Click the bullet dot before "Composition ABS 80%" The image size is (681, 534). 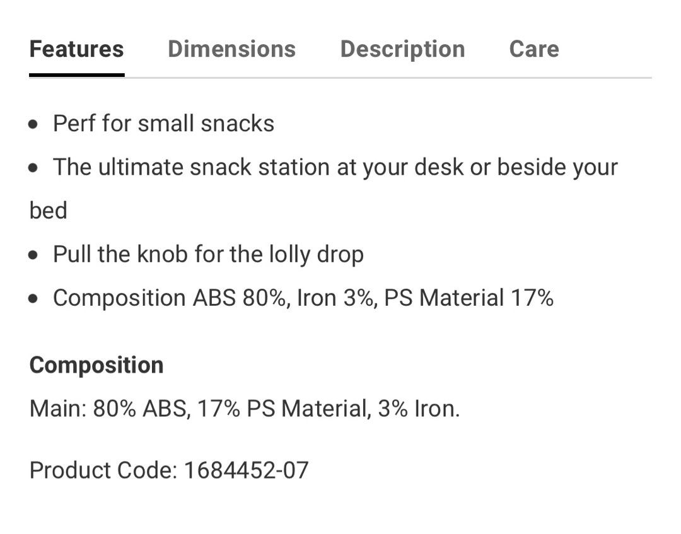pos(34,299)
